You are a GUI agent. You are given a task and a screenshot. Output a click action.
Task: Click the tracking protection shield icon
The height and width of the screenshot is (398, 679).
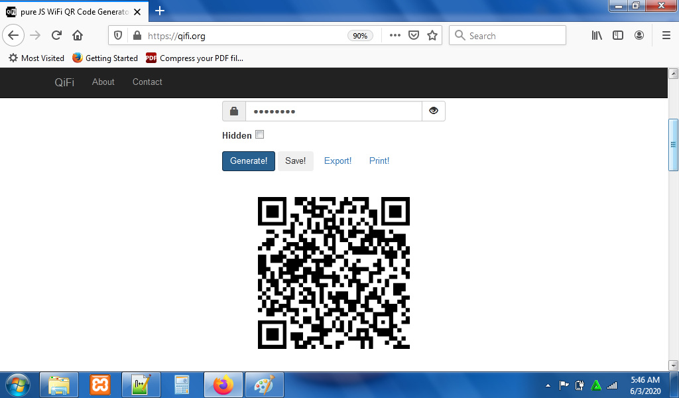click(118, 35)
